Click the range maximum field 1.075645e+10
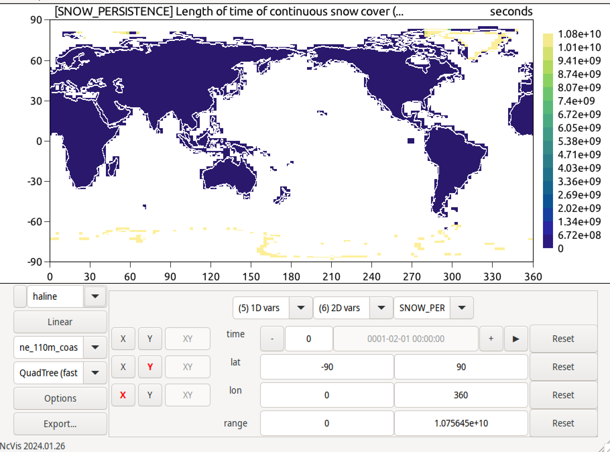 (x=461, y=423)
